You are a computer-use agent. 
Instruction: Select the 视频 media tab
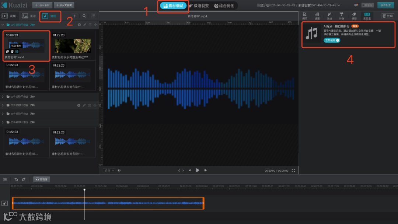pos(9,16)
